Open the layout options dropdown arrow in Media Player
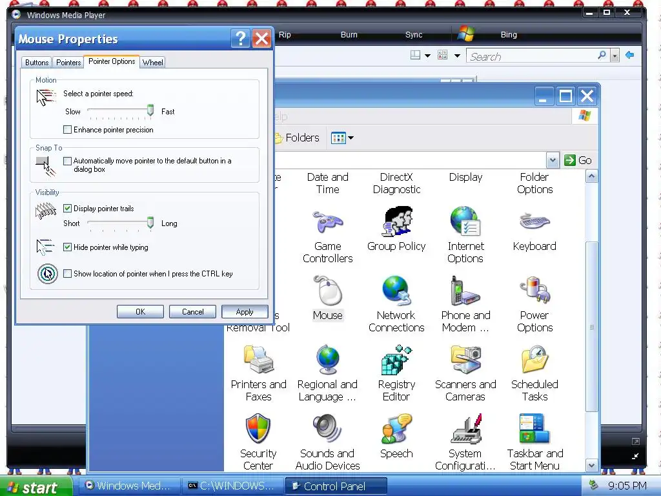The width and height of the screenshot is (661, 496). (x=427, y=56)
